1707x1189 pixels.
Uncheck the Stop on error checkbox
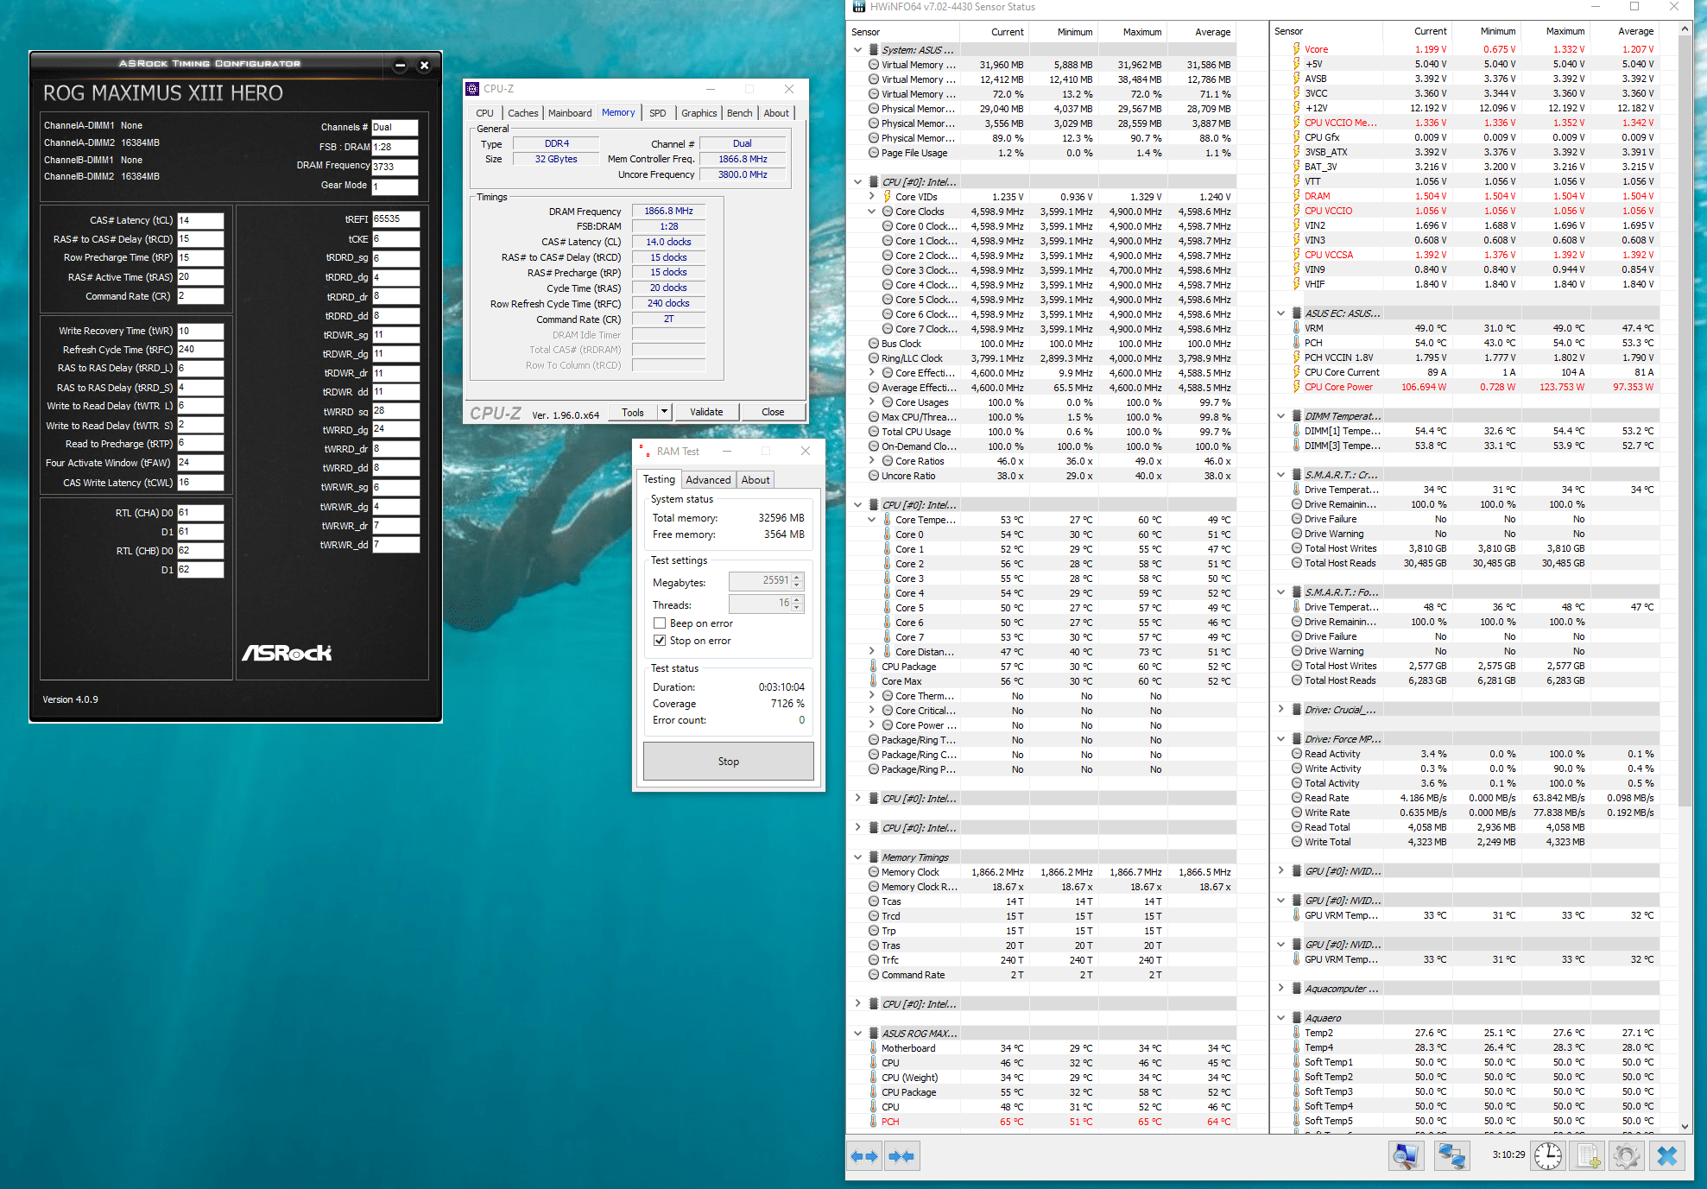660,641
